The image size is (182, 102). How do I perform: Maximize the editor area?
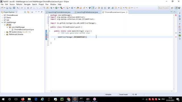point(175,12)
